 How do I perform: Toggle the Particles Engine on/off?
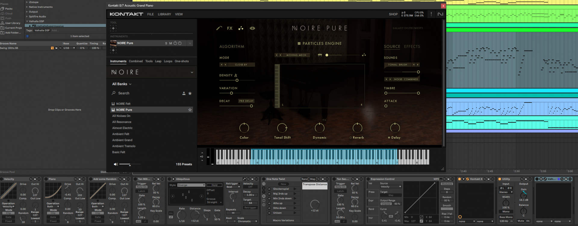point(299,44)
